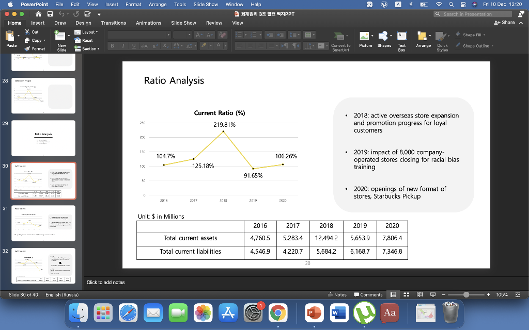The image size is (529, 330).
Task: Toggle underline formatting
Action: point(133,45)
